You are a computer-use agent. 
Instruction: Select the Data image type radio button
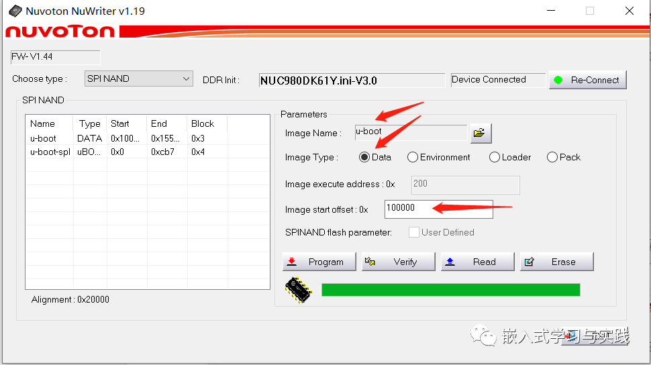click(x=364, y=157)
